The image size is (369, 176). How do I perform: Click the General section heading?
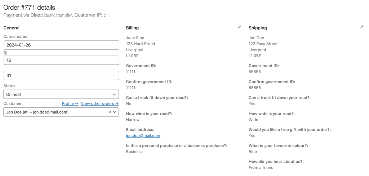pos(12,28)
